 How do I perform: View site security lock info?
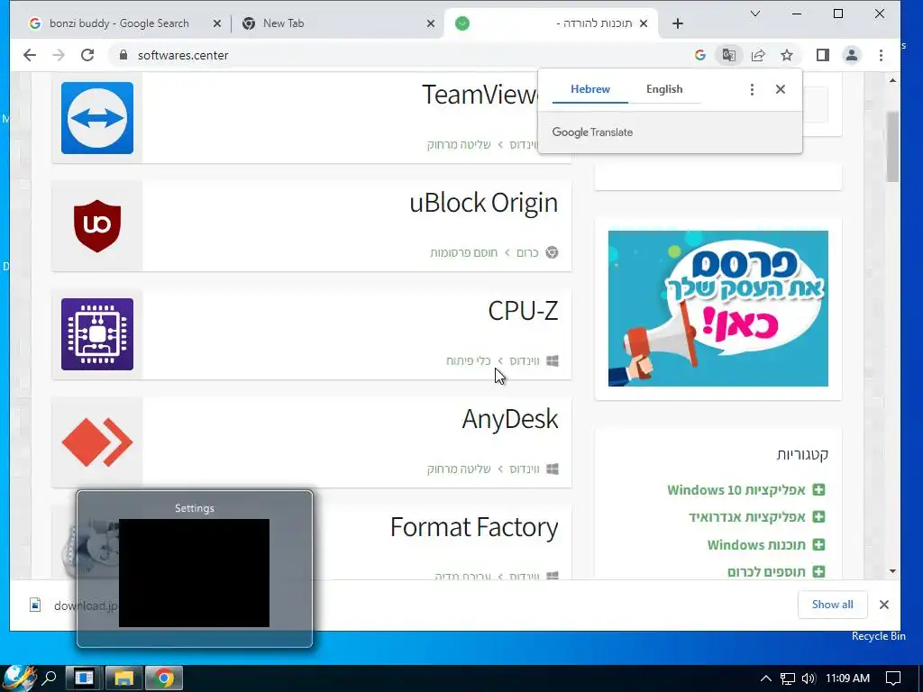click(123, 55)
